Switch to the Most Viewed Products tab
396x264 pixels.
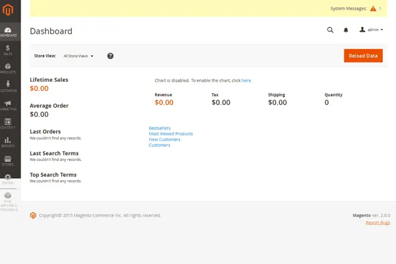point(171,134)
